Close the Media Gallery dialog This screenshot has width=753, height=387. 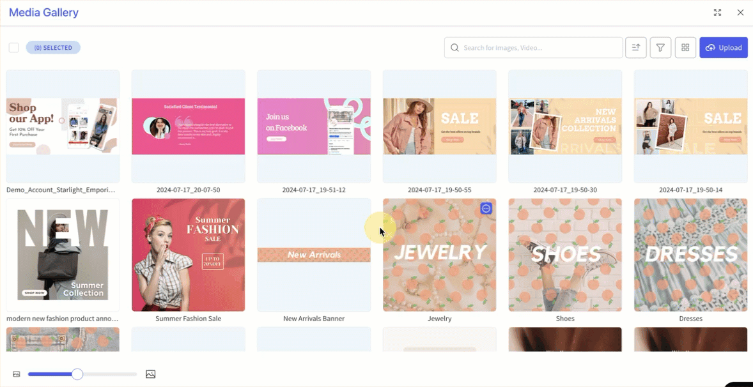pos(740,13)
